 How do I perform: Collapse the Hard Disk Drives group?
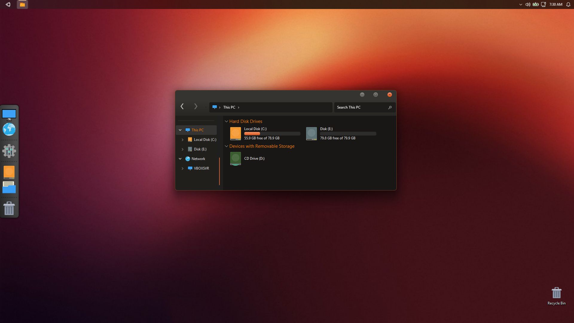pyautogui.click(x=226, y=121)
